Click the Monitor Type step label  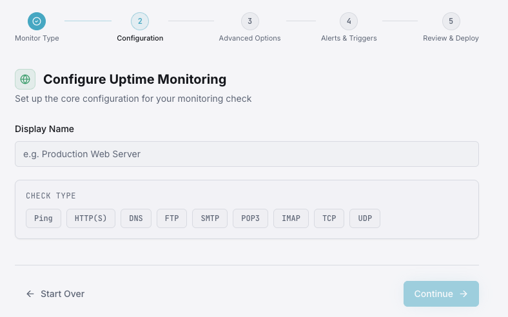37,38
